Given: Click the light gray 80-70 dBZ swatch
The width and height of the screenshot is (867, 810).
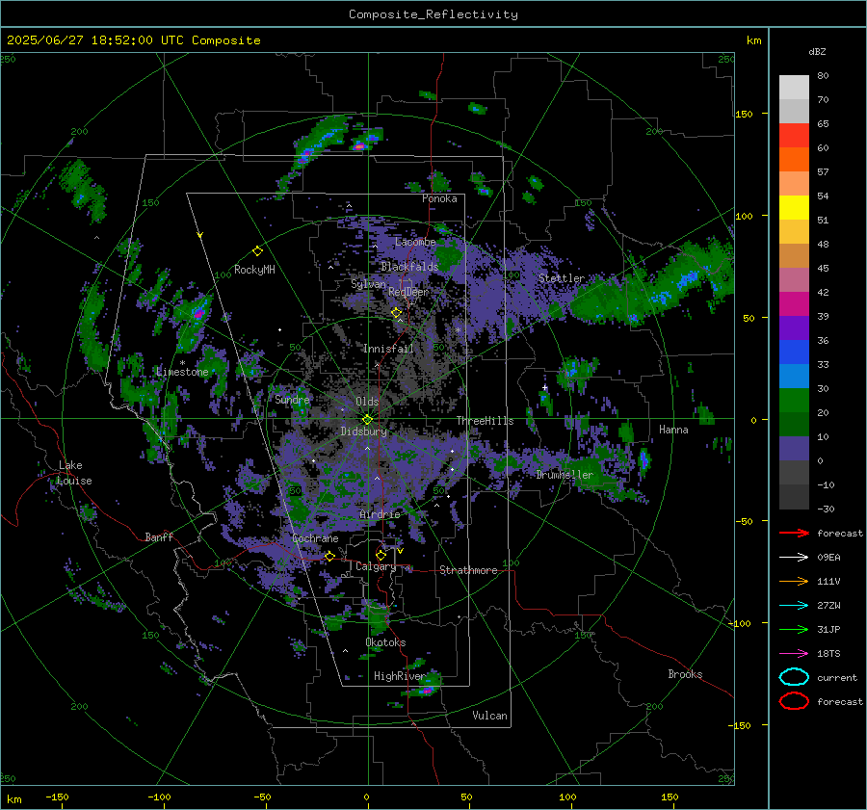Looking at the screenshot, I should tap(794, 88).
